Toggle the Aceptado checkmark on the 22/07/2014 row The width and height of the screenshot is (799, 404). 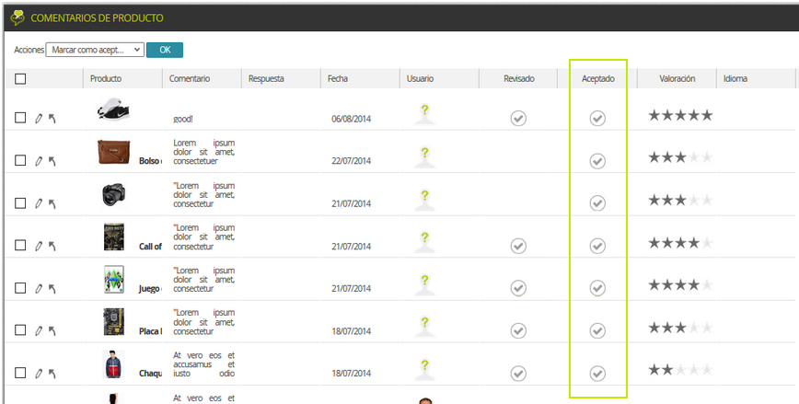597,161
